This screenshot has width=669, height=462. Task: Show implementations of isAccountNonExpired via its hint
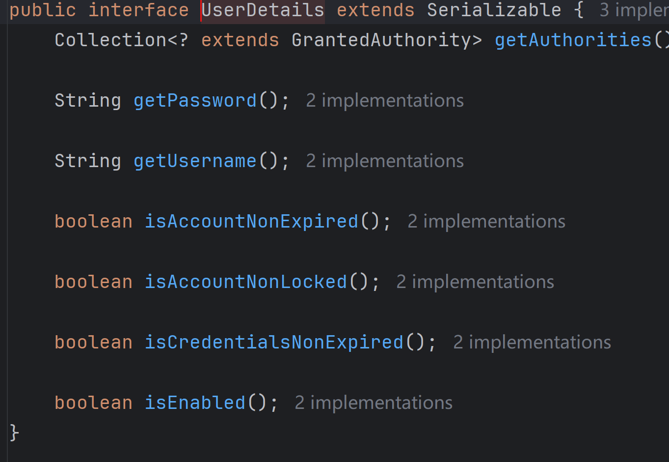(486, 222)
